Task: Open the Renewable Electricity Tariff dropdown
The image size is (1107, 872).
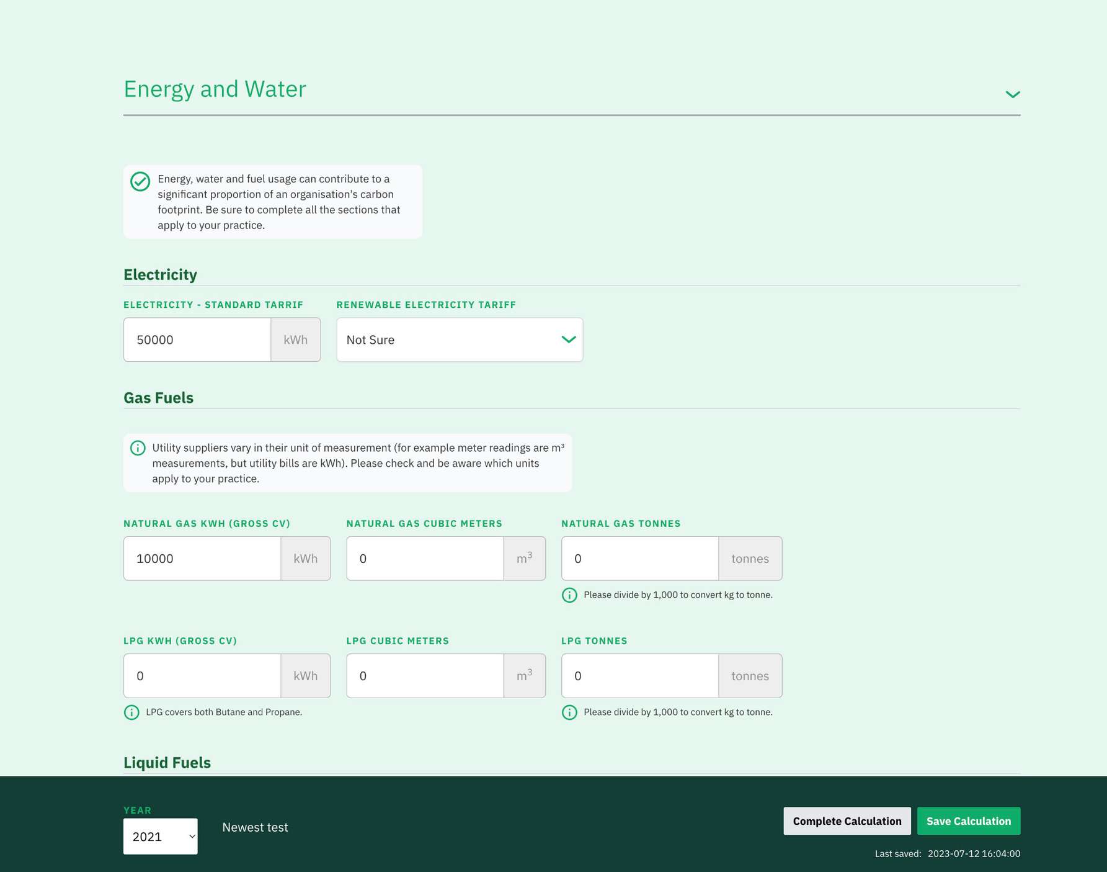Action: [x=568, y=339]
